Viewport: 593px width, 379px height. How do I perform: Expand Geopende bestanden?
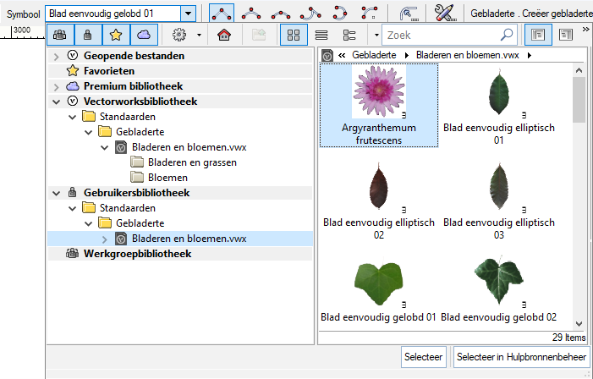pos(57,57)
